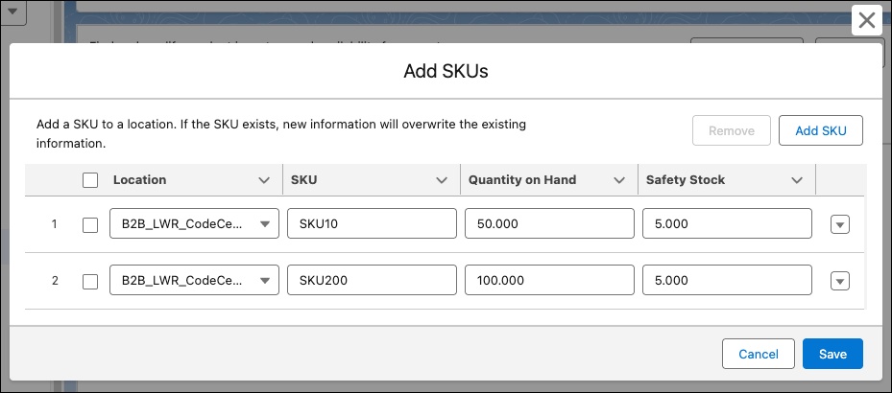Viewport: 892px width, 393px height.
Task: Toggle the select-all checkbox in header
Action: 90,180
